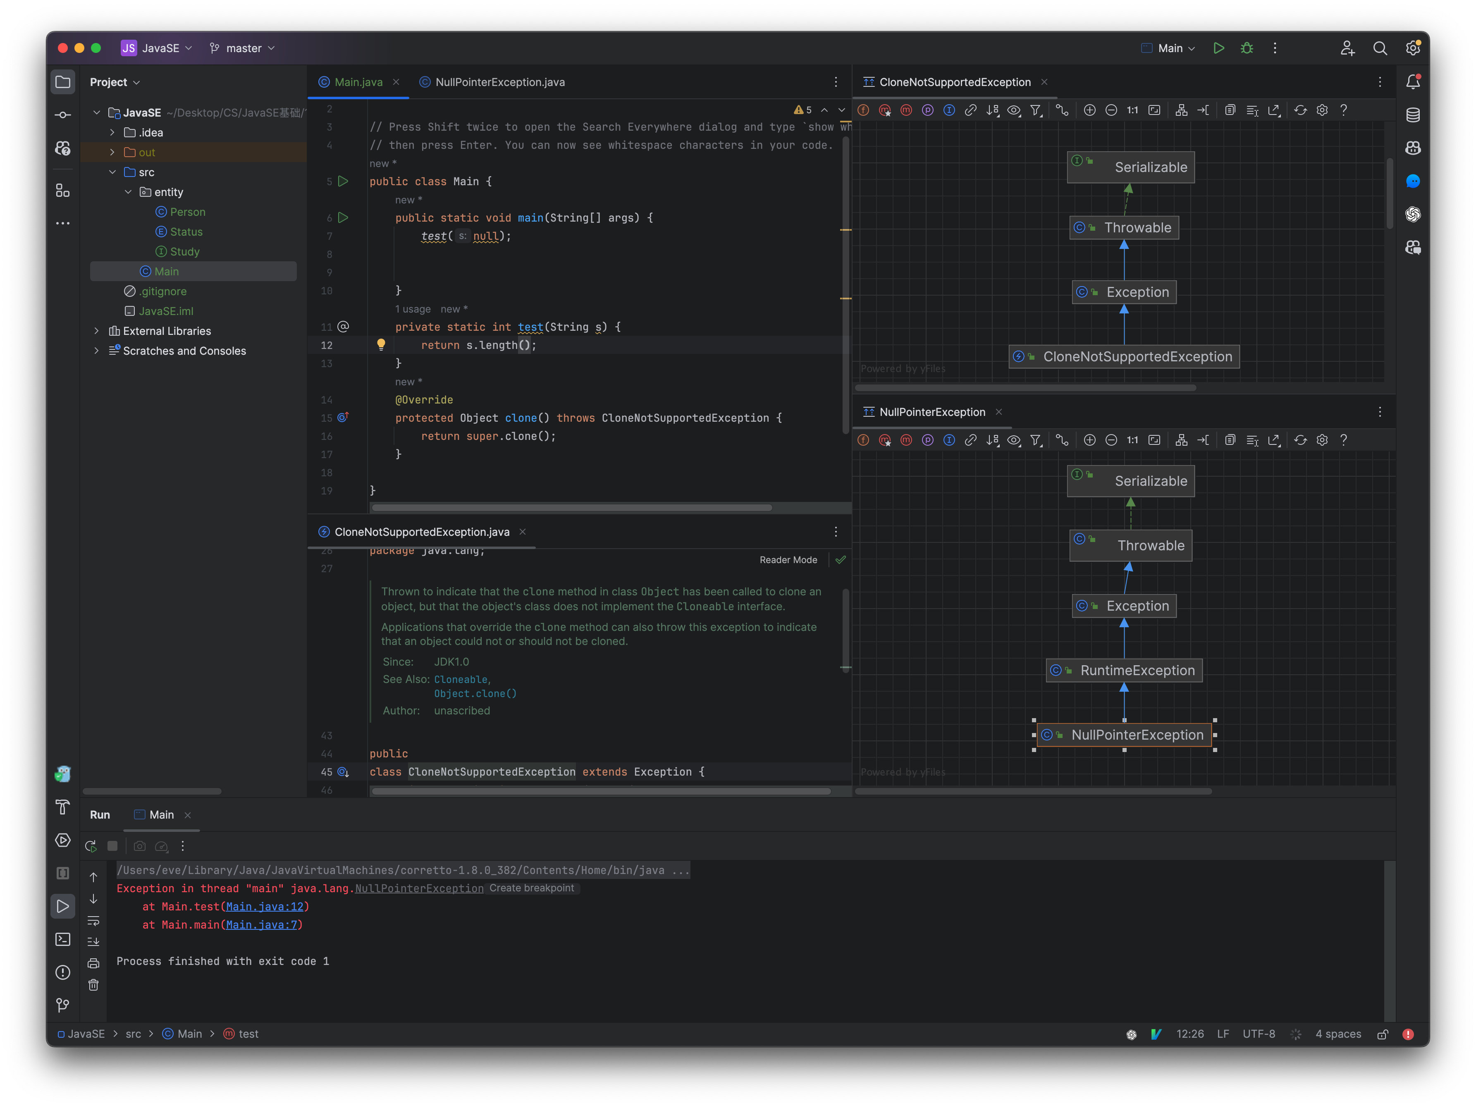Expand External Libraries node
1476x1108 pixels.
[x=98, y=331]
